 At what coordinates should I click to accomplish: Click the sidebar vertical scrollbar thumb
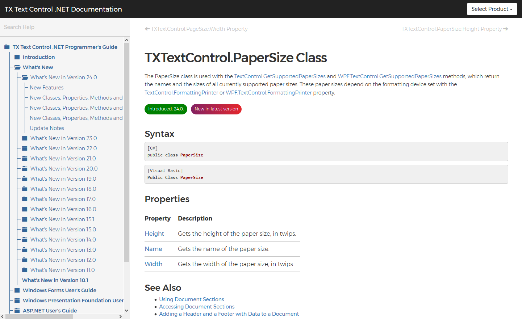pyautogui.click(x=127, y=152)
